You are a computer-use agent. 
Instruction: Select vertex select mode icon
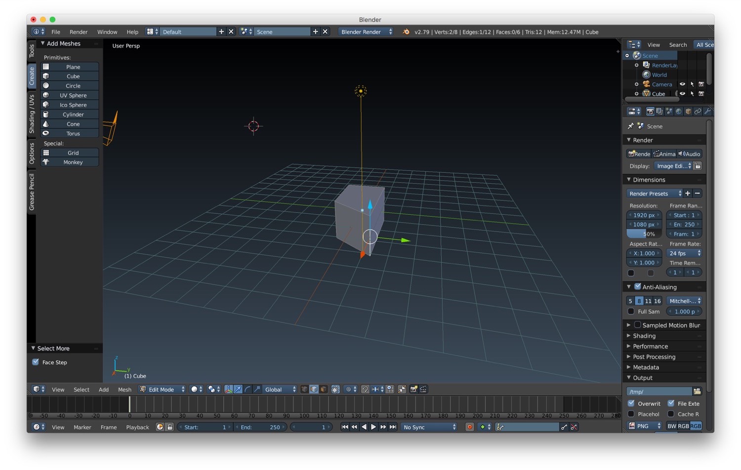point(304,390)
